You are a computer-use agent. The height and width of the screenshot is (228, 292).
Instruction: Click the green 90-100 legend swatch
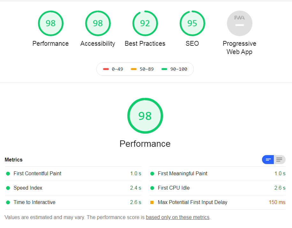click(x=164, y=69)
